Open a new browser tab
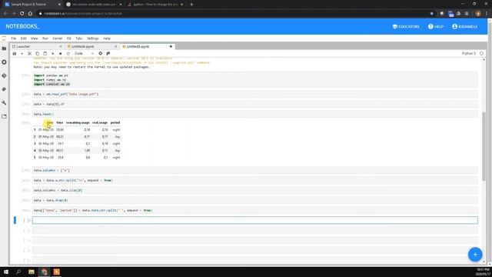 191,5
